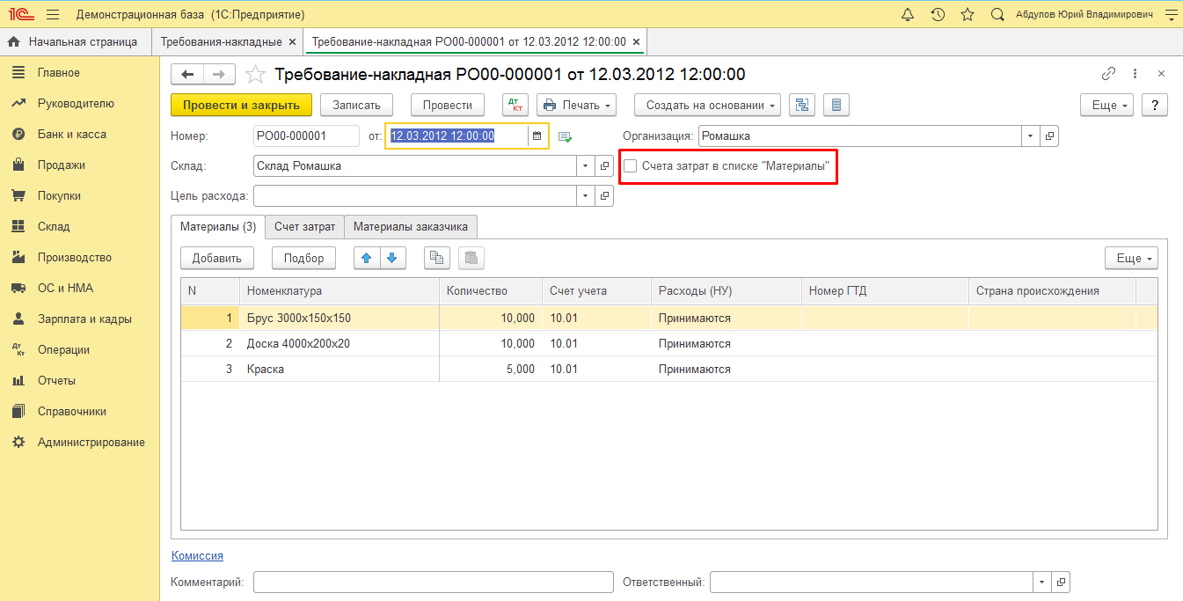The width and height of the screenshot is (1183, 601).
Task: Click Провести и закрыть button
Action: point(241,105)
